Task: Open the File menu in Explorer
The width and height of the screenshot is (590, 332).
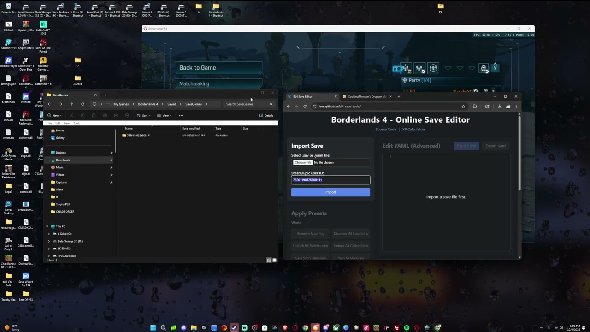Action: click(x=50, y=123)
